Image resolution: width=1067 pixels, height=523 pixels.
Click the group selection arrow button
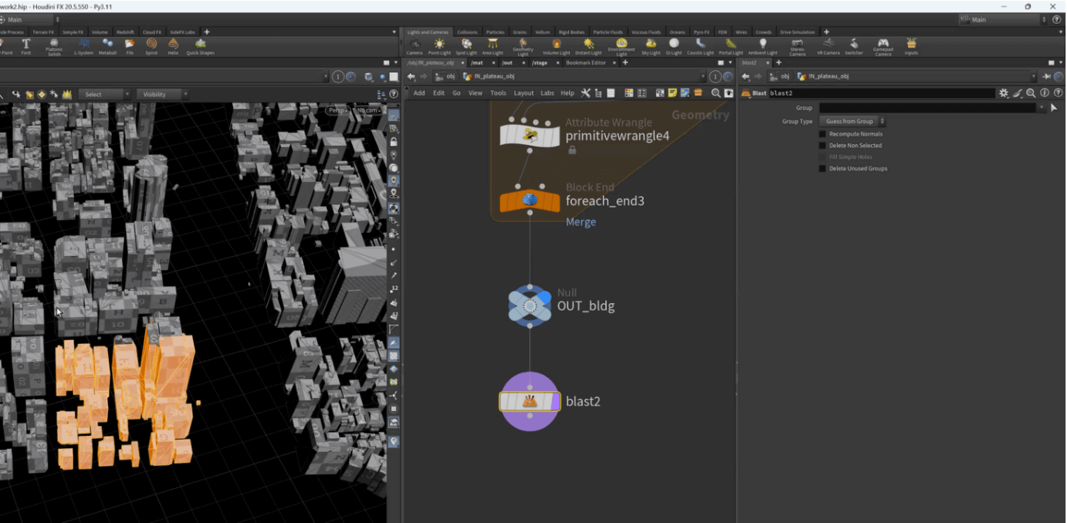coord(1054,108)
